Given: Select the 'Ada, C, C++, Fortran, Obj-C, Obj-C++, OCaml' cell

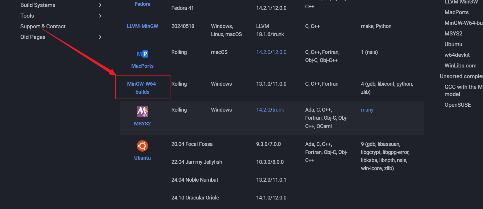Looking at the screenshot, I should (326, 118).
